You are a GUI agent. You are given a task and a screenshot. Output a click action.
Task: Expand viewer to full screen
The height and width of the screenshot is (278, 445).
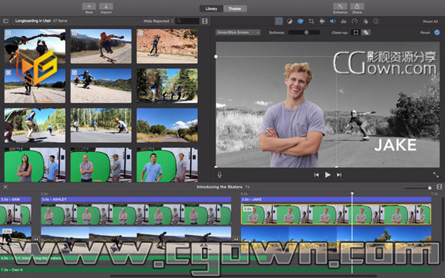tap(436, 175)
